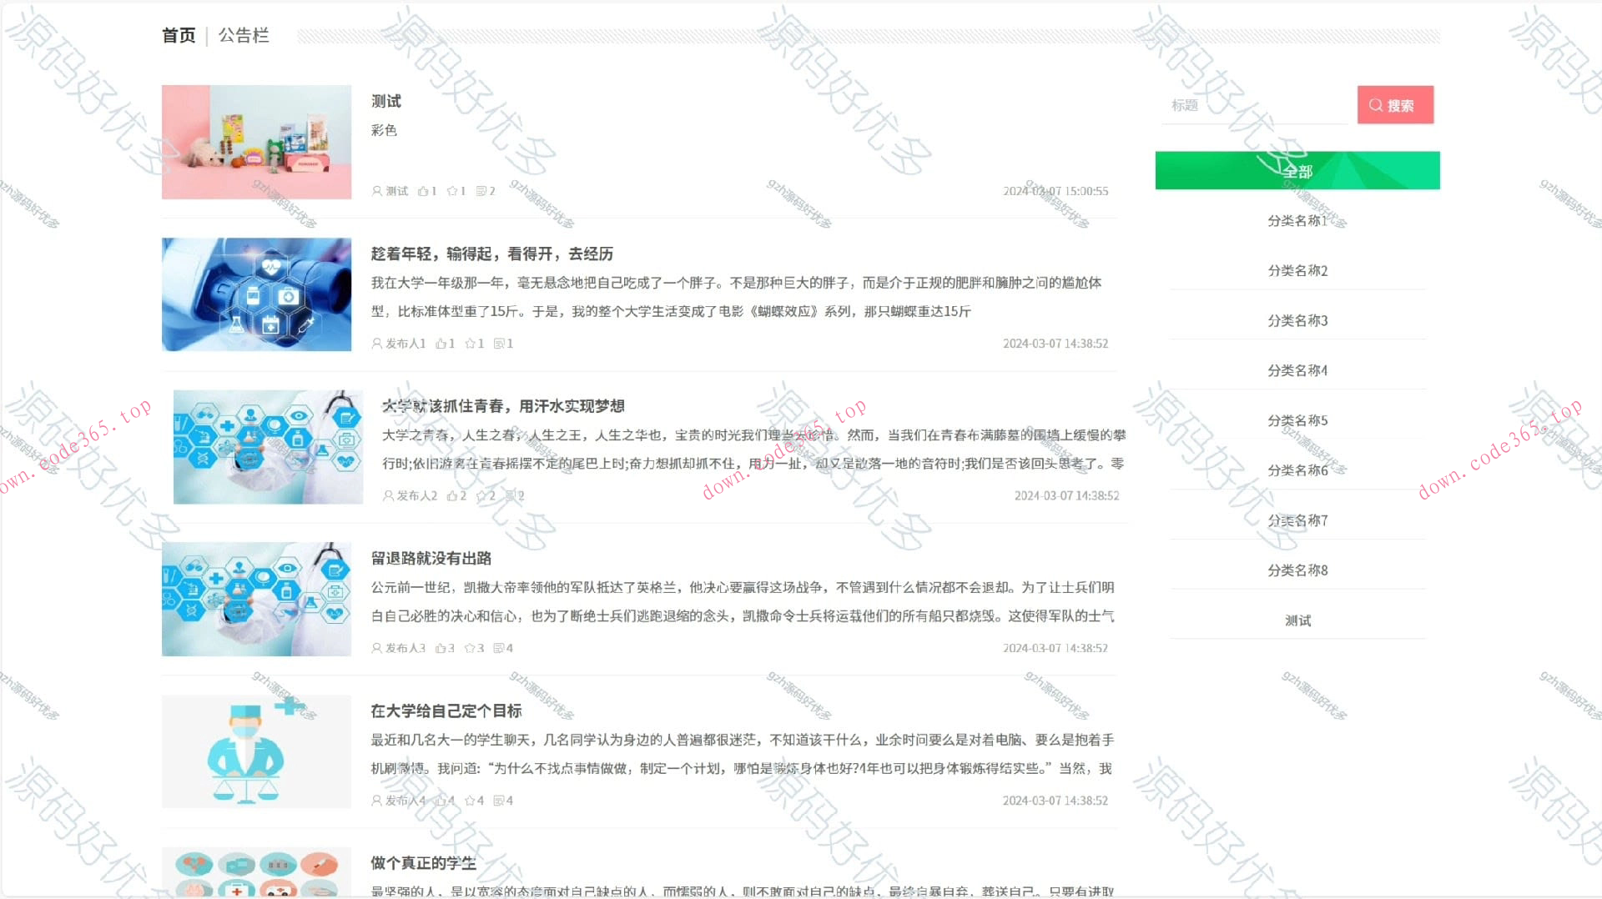Click the comment icon on 大学就该抓住青春 article
Screen dimensions: 1602x899
(x=511, y=495)
